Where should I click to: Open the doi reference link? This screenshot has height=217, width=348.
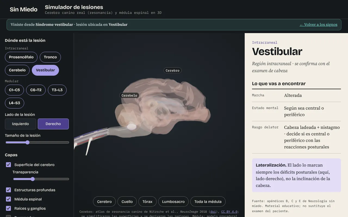pyautogui.click(x=213, y=212)
